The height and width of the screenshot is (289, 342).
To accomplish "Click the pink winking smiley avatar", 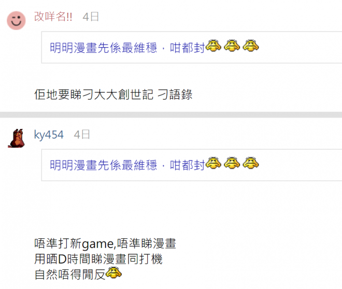I will click(x=16, y=21).
